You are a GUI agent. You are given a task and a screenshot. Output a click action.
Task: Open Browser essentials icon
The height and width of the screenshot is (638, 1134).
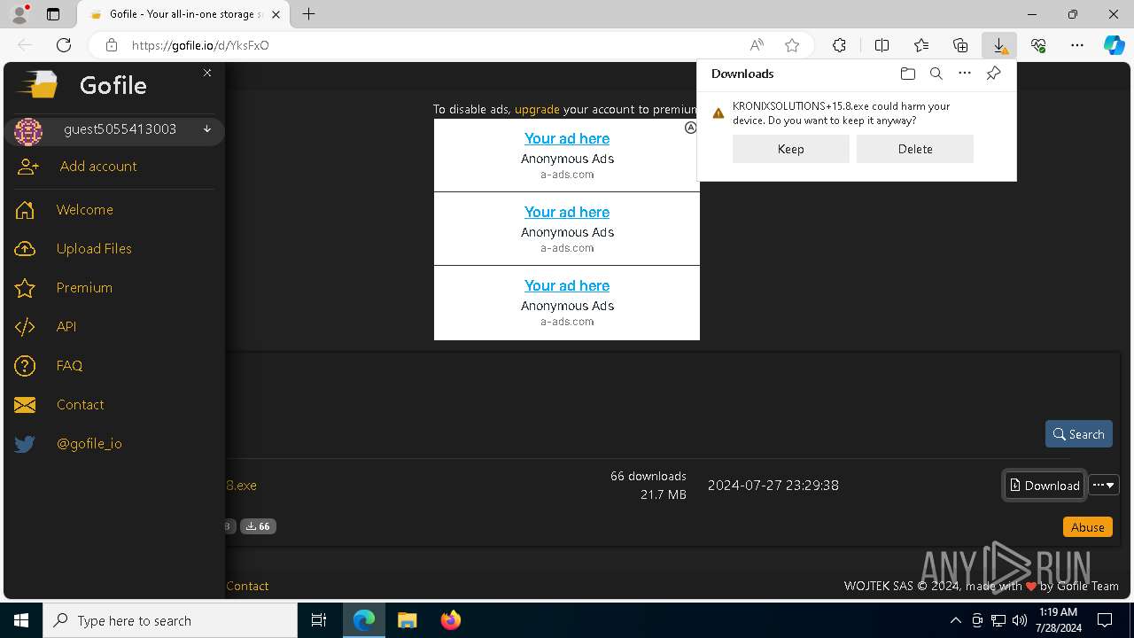pos(1038,45)
